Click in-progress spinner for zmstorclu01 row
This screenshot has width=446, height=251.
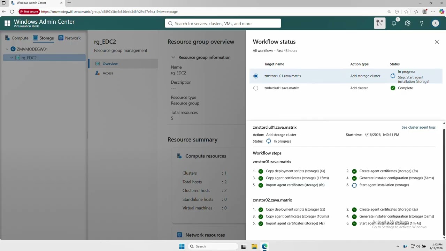[x=393, y=76]
